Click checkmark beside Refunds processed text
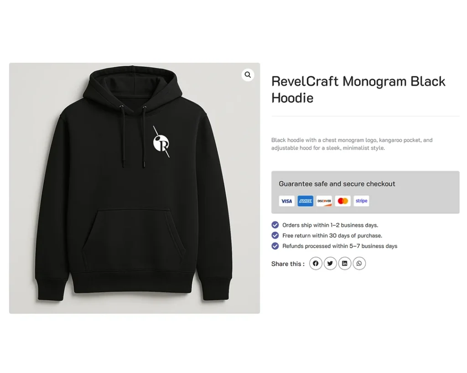 (275, 246)
